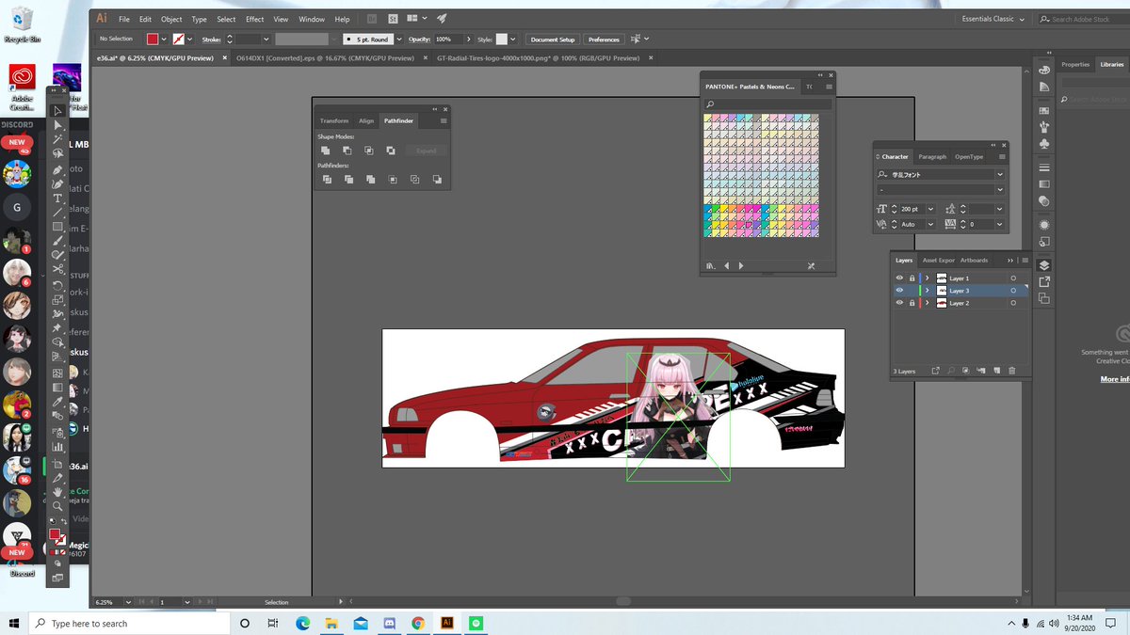Hide Layer 2 with eye icon
1130x635 pixels.
[899, 303]
